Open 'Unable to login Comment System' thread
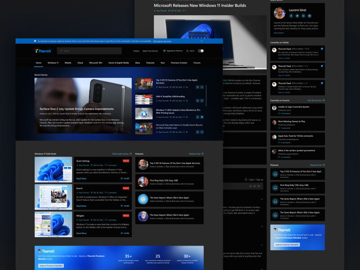Image resolution: width=360 pixels, height=270 pixels. pos(294,107)
